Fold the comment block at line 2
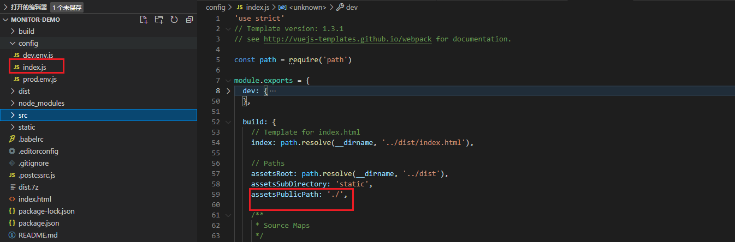The width and height of the screenshot is (735, 242). point(228,29)
